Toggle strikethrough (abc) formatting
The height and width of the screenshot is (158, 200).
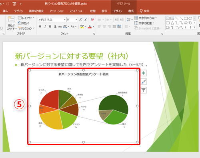[x=60, y=26]
